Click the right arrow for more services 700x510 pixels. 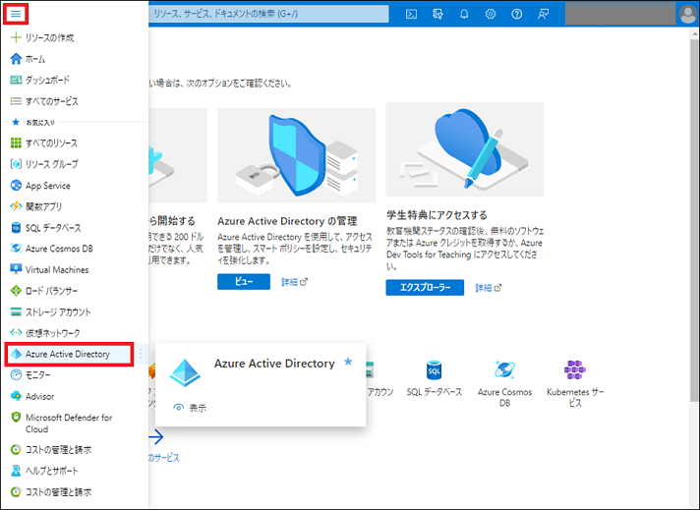pyautogui.click(x=155, y=437)
